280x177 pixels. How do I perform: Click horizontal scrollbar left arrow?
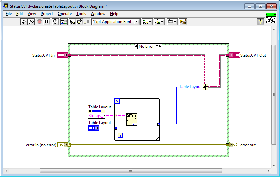click(6, 171)
